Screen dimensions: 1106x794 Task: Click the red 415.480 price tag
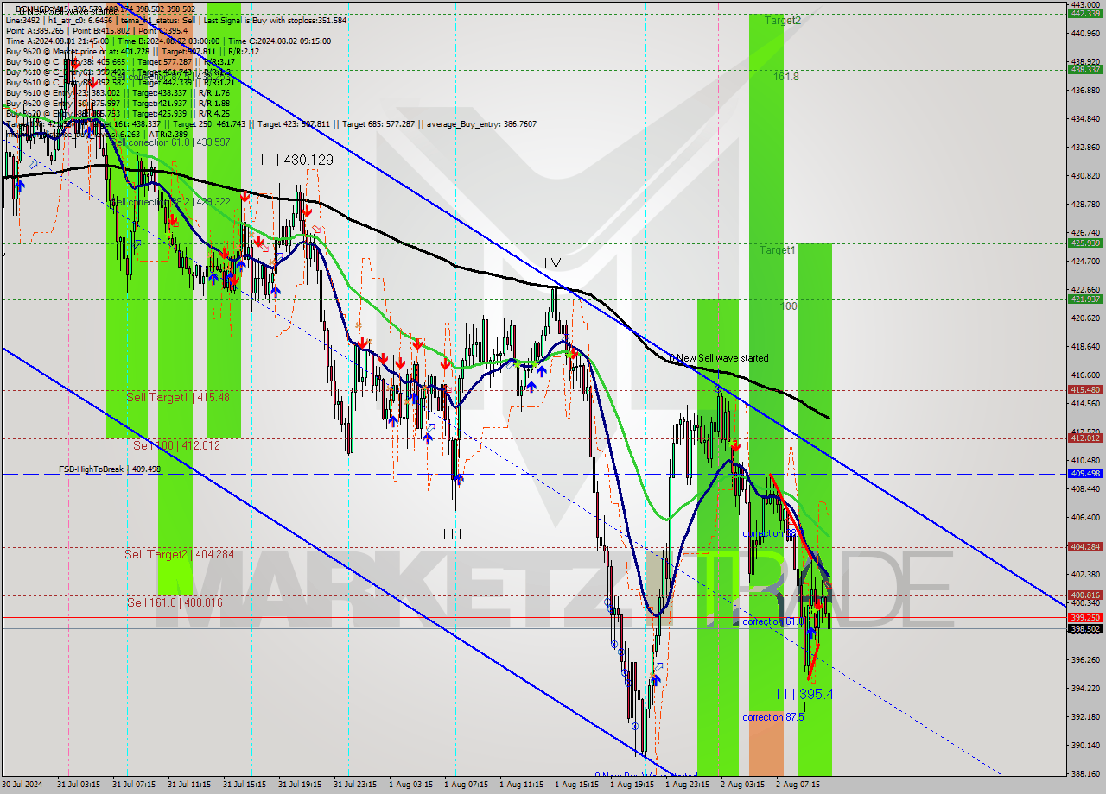(1085, 389)
